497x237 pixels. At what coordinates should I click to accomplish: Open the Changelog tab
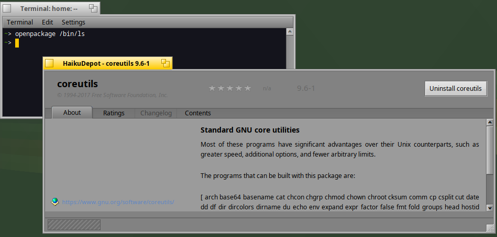point(156,113)
